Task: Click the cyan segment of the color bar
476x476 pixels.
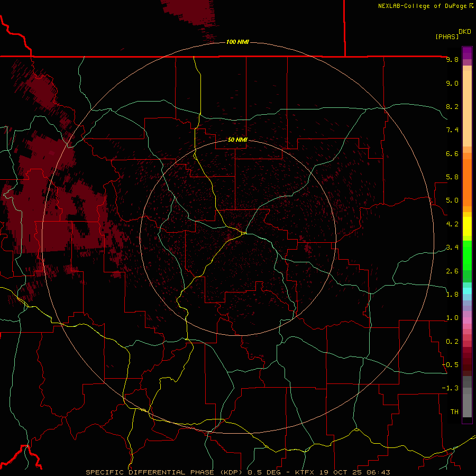Action: [x=467, y=291]
